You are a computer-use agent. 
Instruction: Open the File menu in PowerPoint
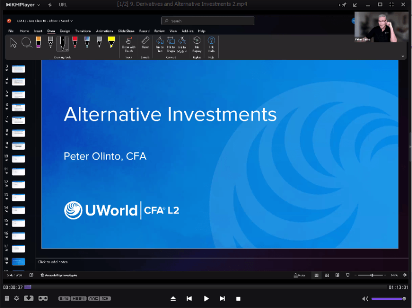click(x=11, y=31)
